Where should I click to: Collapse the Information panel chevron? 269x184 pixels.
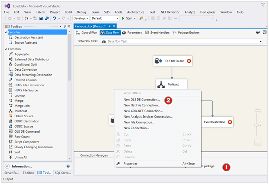[x=7, y=166]
